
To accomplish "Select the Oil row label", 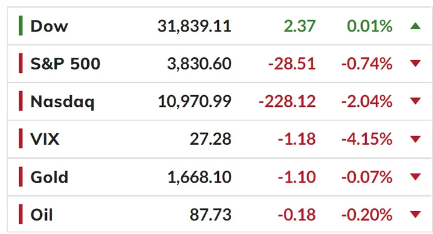I will pyautogui.click(x=42, y=215).
